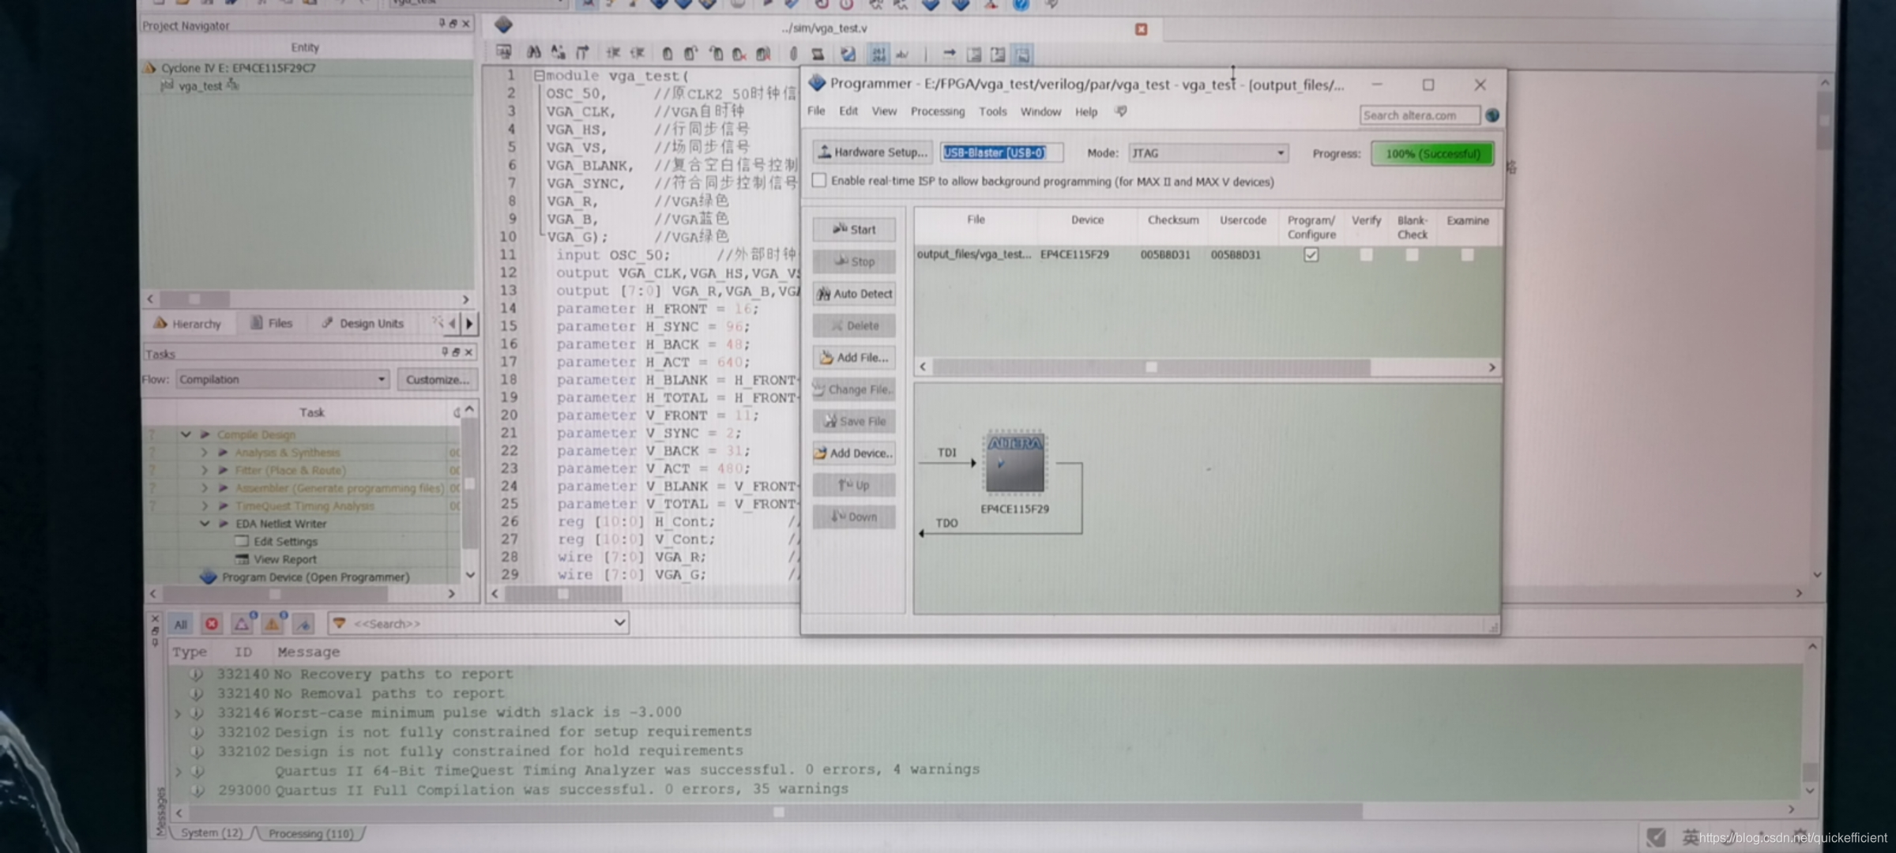Click the error messages filter icon
1896x853 pixels.
point(212,624)
